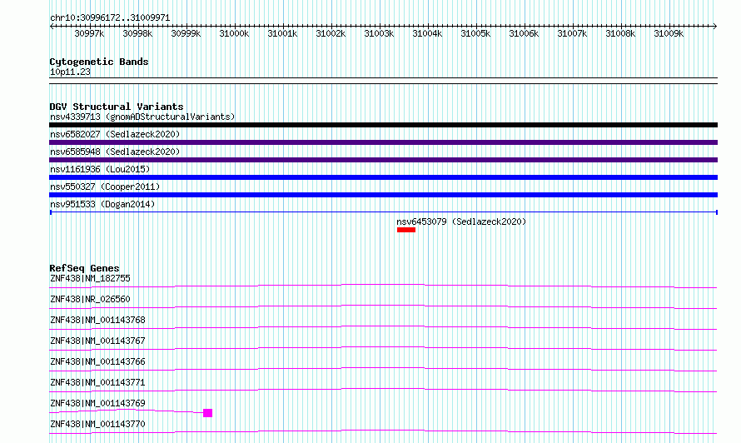Click the 30998k ruler tick label
741x443 pixels.
137,33
